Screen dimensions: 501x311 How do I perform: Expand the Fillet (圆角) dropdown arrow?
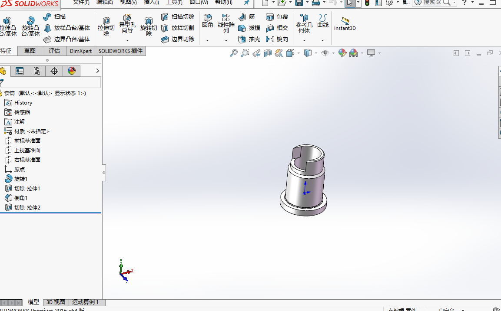point(207,40)
